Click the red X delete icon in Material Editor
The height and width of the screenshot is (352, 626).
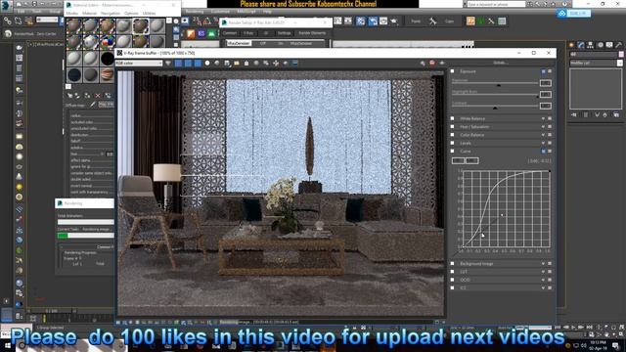tap(98, 96)
